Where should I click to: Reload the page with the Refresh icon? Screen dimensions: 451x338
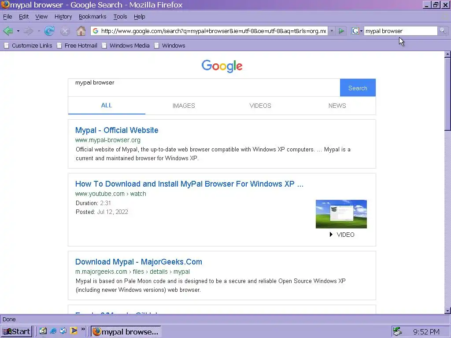49,31
